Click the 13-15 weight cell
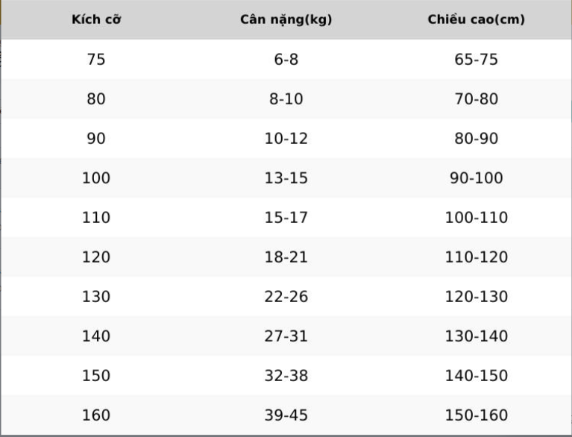The image size is (572, 437). click(286, 178)
